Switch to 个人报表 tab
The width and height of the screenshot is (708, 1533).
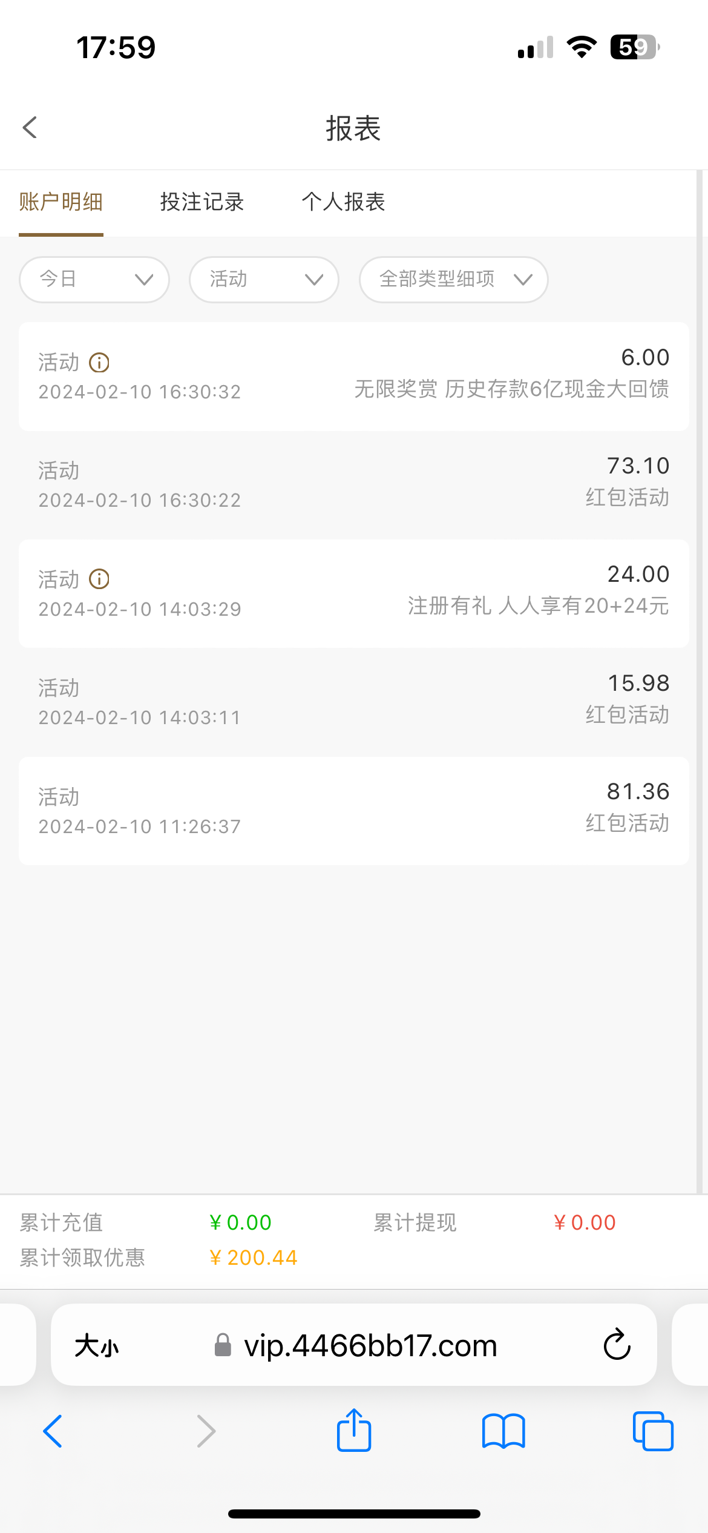pyautogui.click(x=343, y=202)
